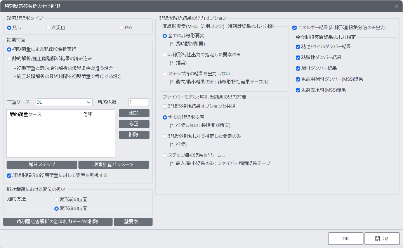Click 時刻歴応答解析の全体制御データの削除 button
The width and height of the screenshot is (403, 248).
click(x=58, y=222)
